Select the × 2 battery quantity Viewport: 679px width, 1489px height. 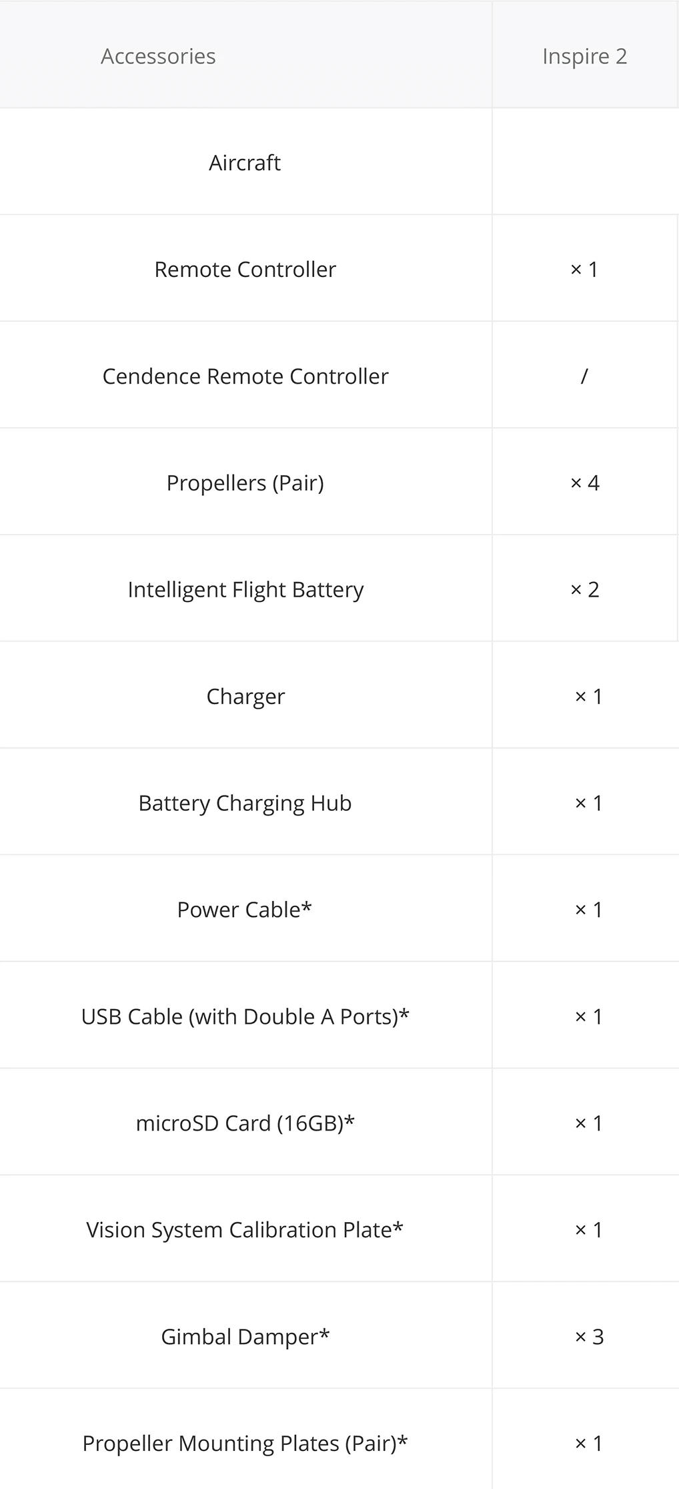(x=584, y=590)
